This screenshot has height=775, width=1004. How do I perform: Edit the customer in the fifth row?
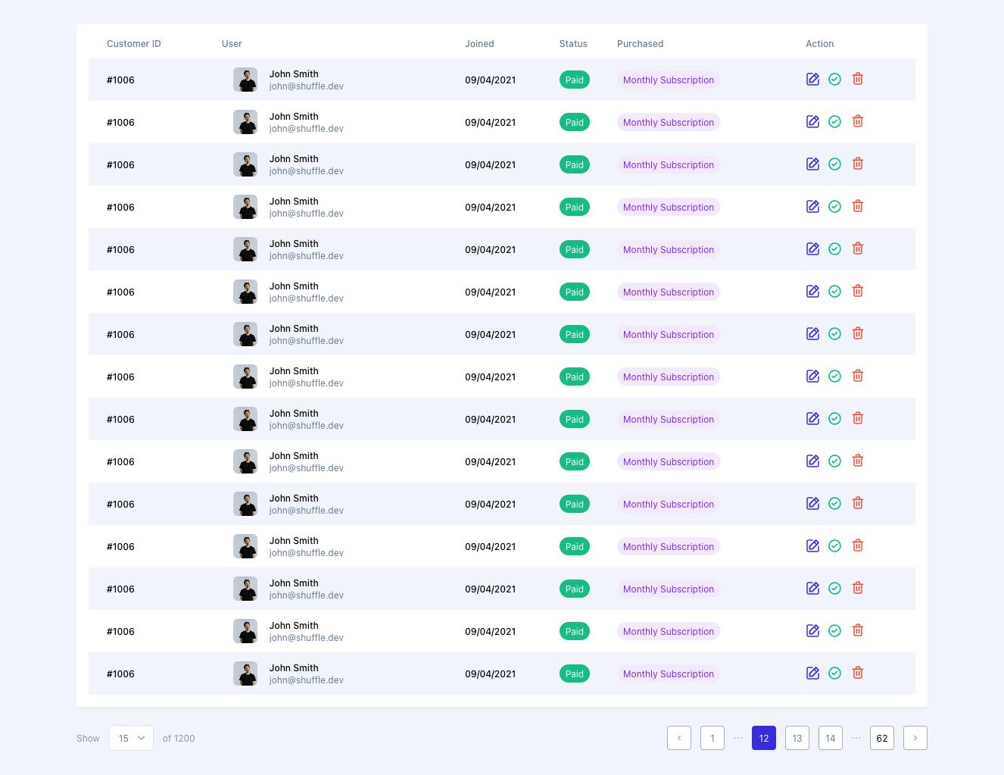pos(812,249)
